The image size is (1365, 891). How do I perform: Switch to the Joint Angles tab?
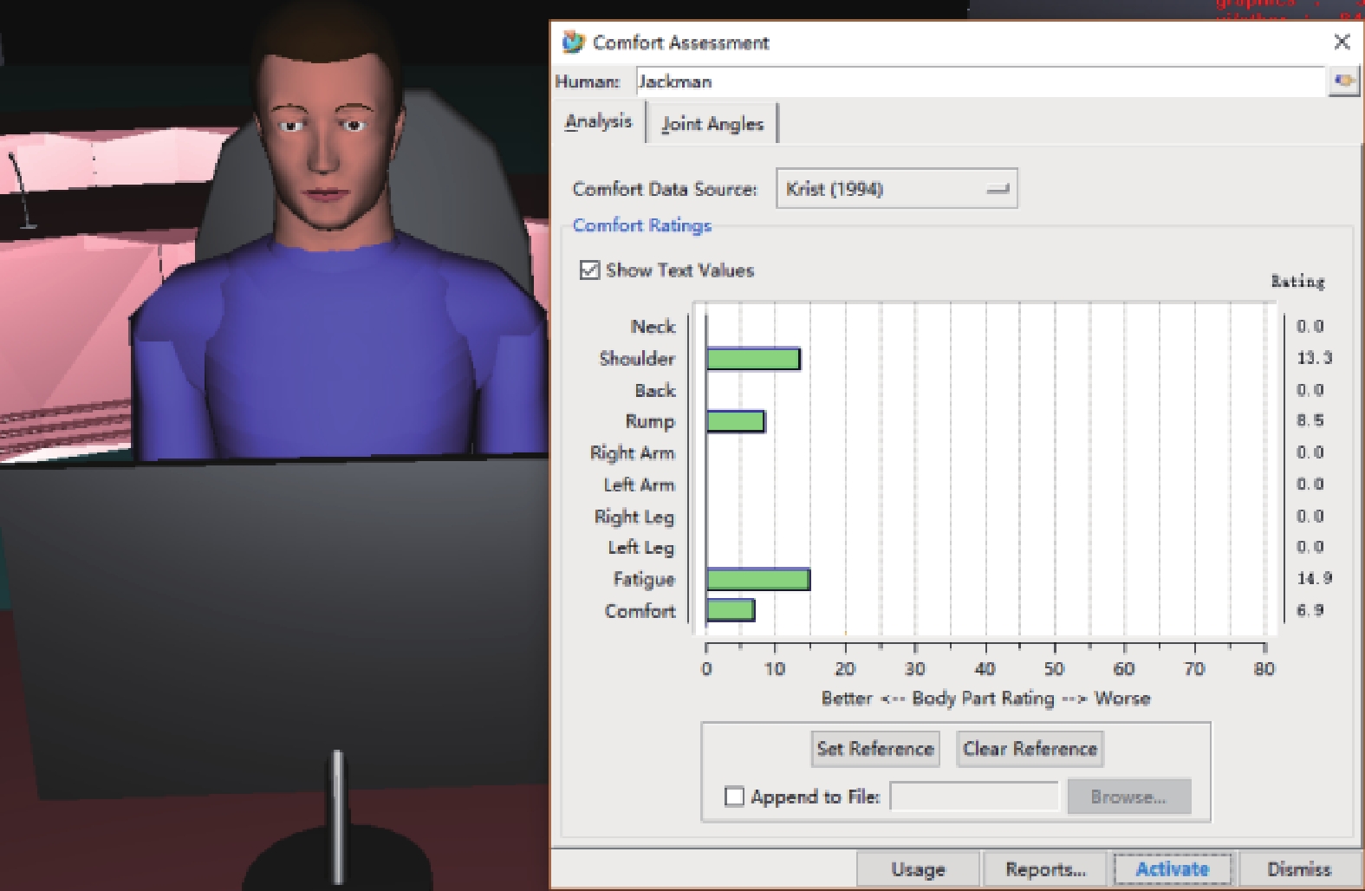[712, 124]
